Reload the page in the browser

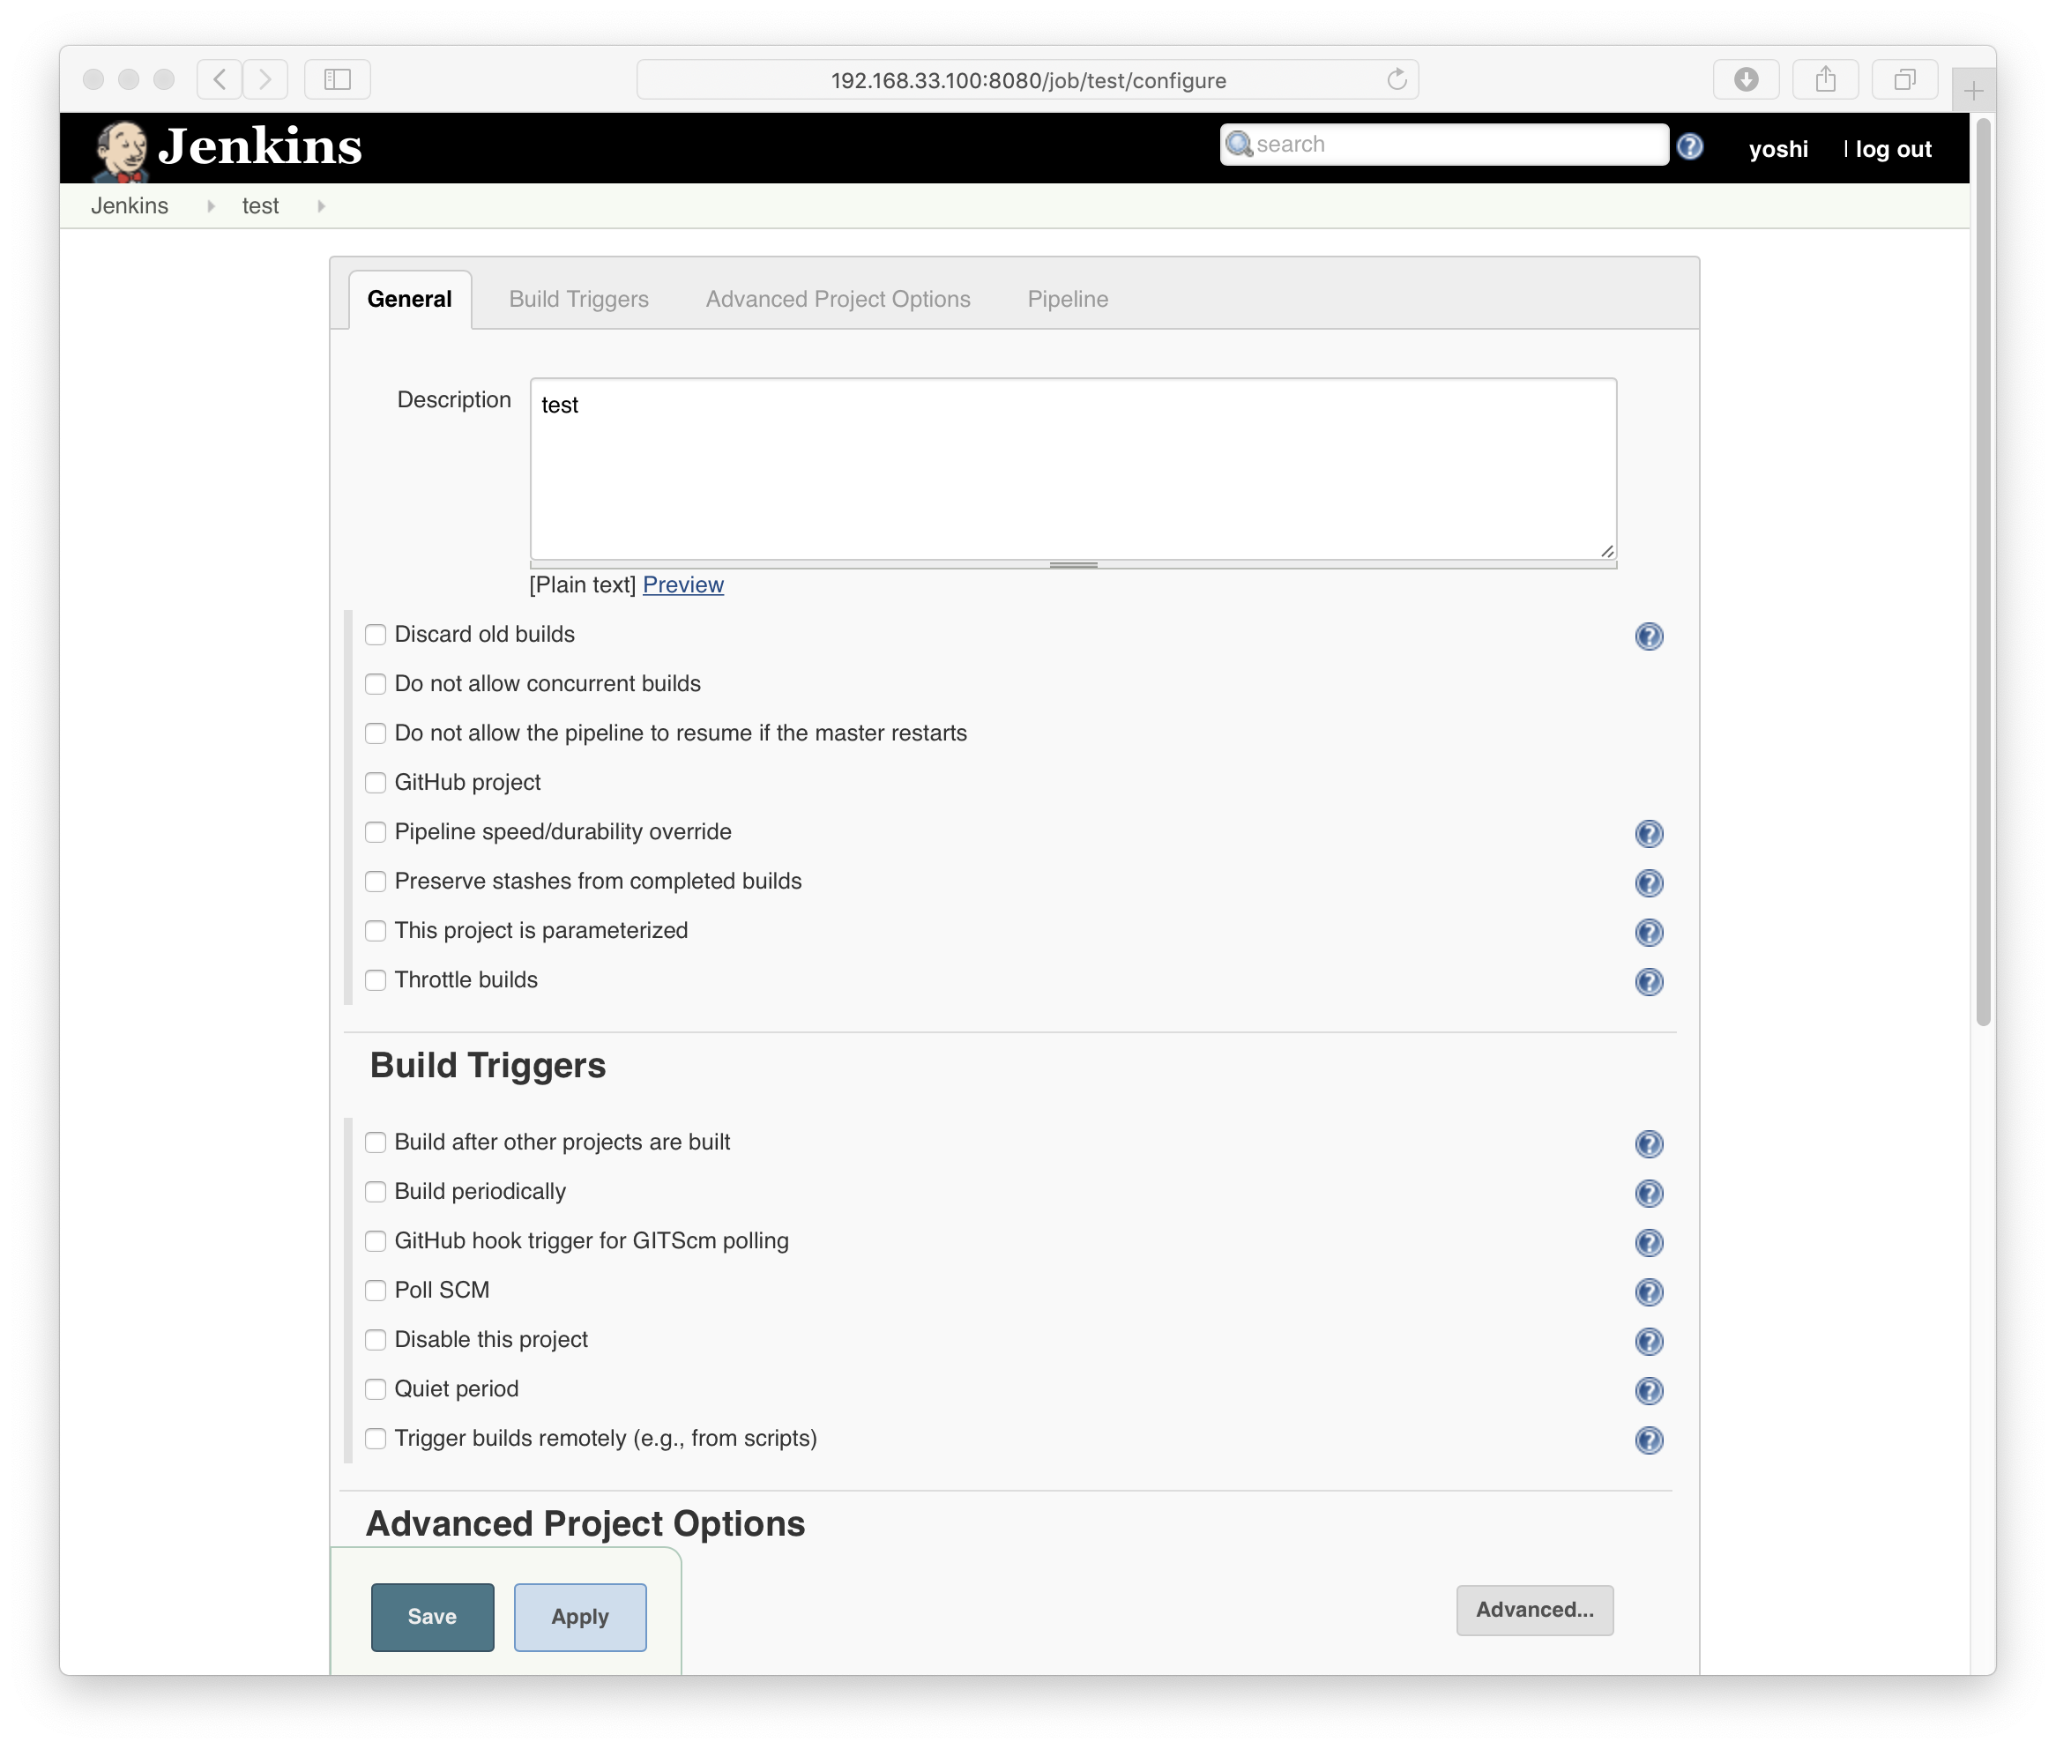click(1397, 79)
